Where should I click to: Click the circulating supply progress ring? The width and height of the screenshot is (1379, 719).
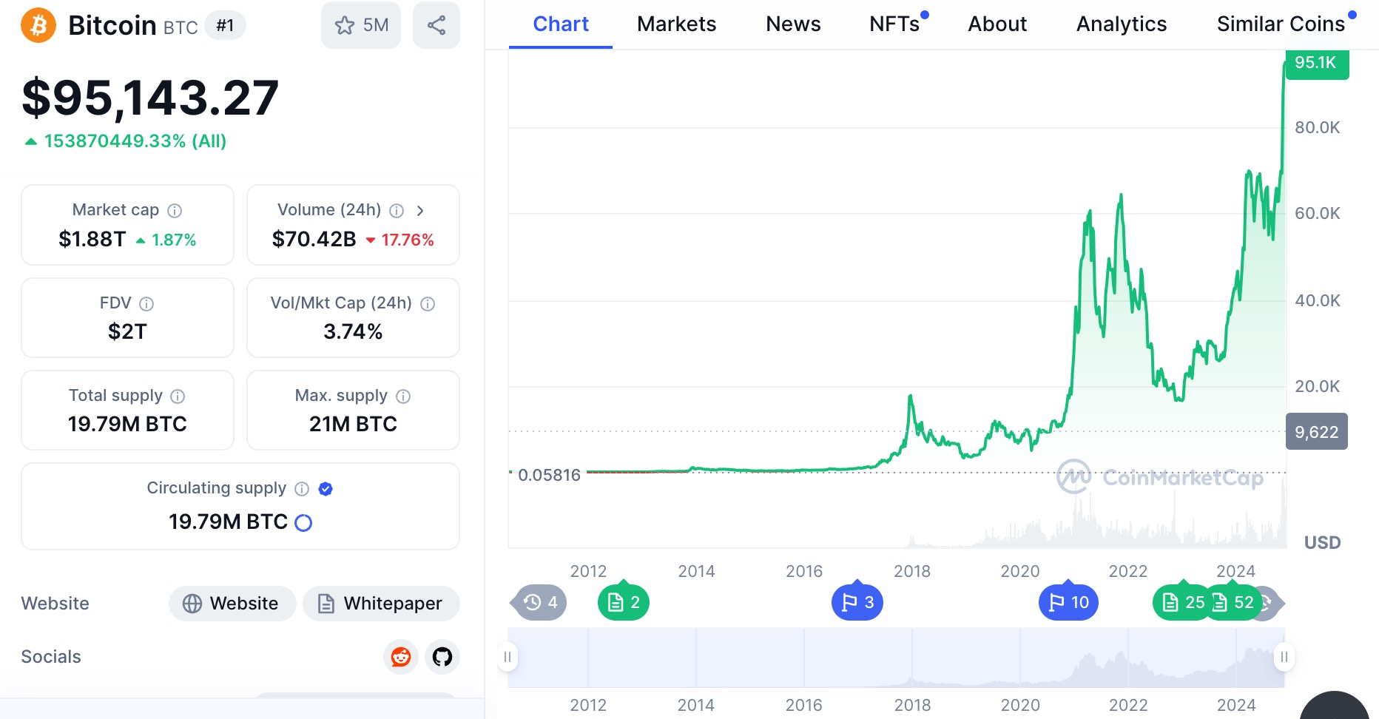point(303,523)
